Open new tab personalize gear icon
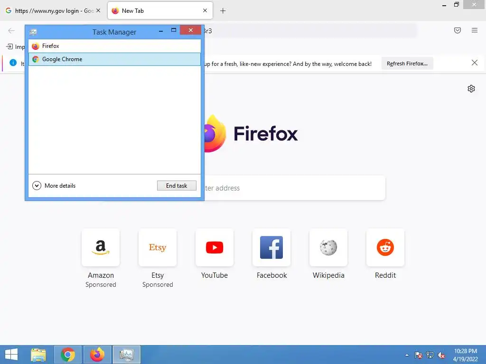This screenshot has width=486, height=364. [x=471, y=89]
